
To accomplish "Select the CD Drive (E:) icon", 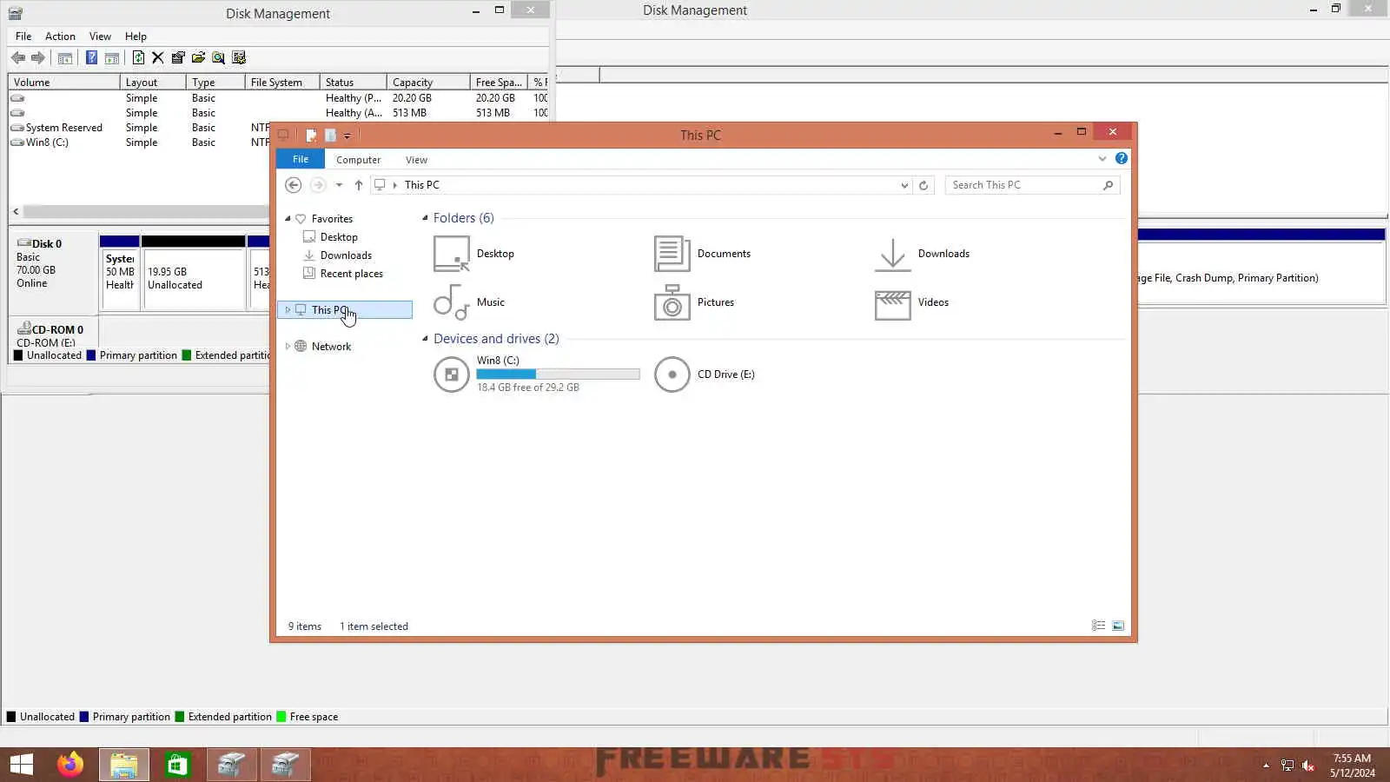I will click(672, 374).
